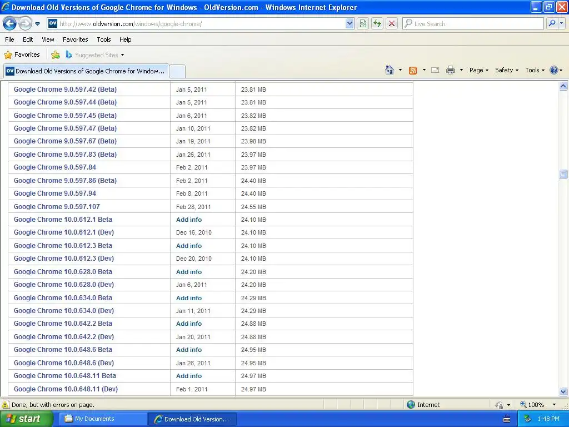Go back with the Back arrow button
Screen dimensions: 569x427
(9, 24)
